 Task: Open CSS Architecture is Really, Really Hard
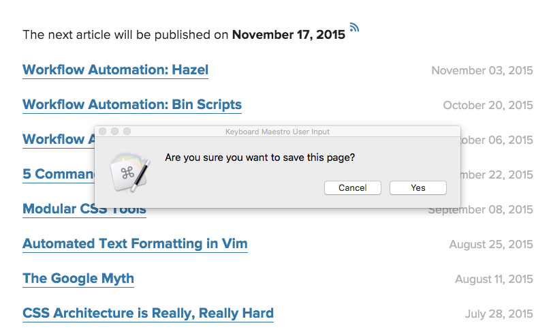148,313
